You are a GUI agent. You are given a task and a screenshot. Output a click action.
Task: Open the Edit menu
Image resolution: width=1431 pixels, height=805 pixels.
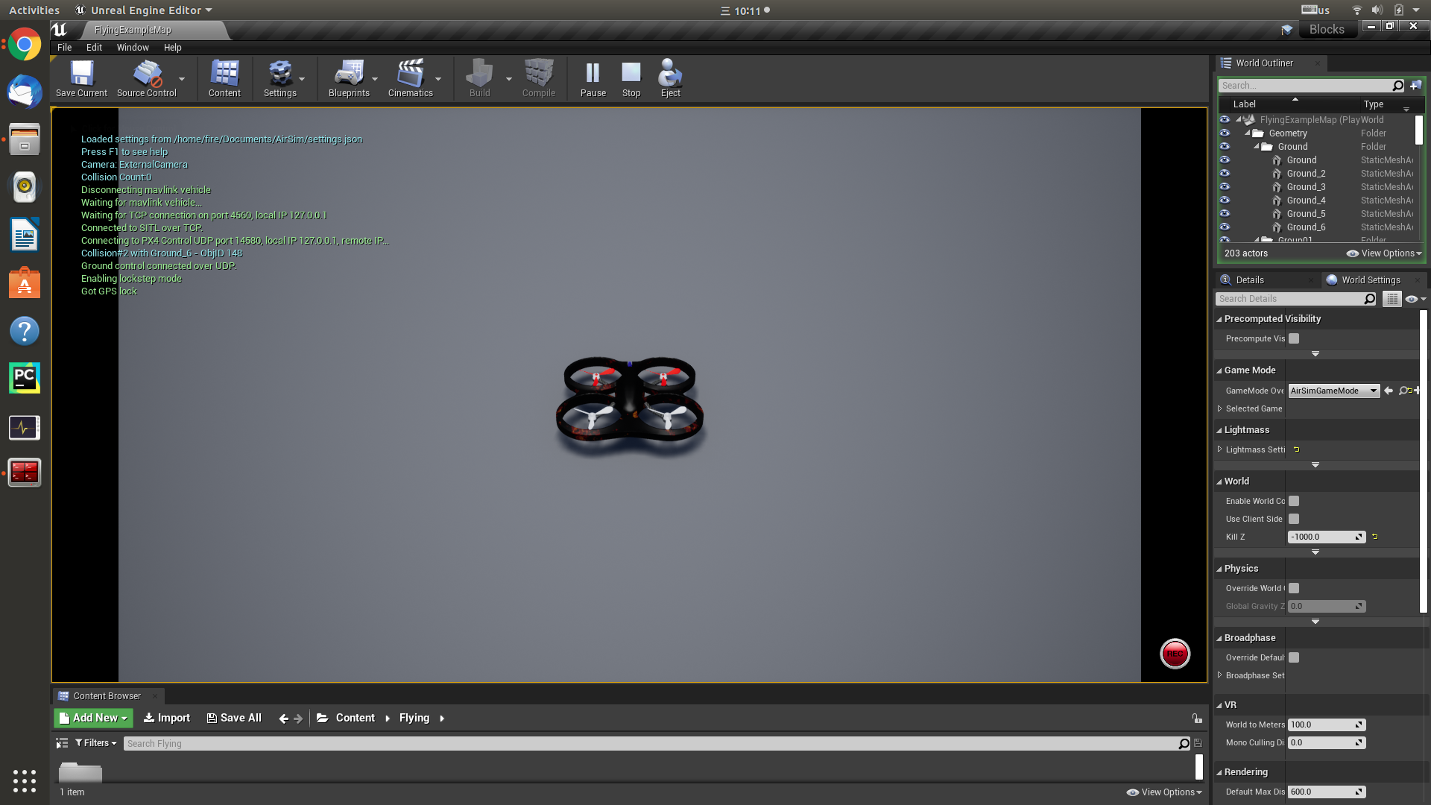(x=94, y=48)
